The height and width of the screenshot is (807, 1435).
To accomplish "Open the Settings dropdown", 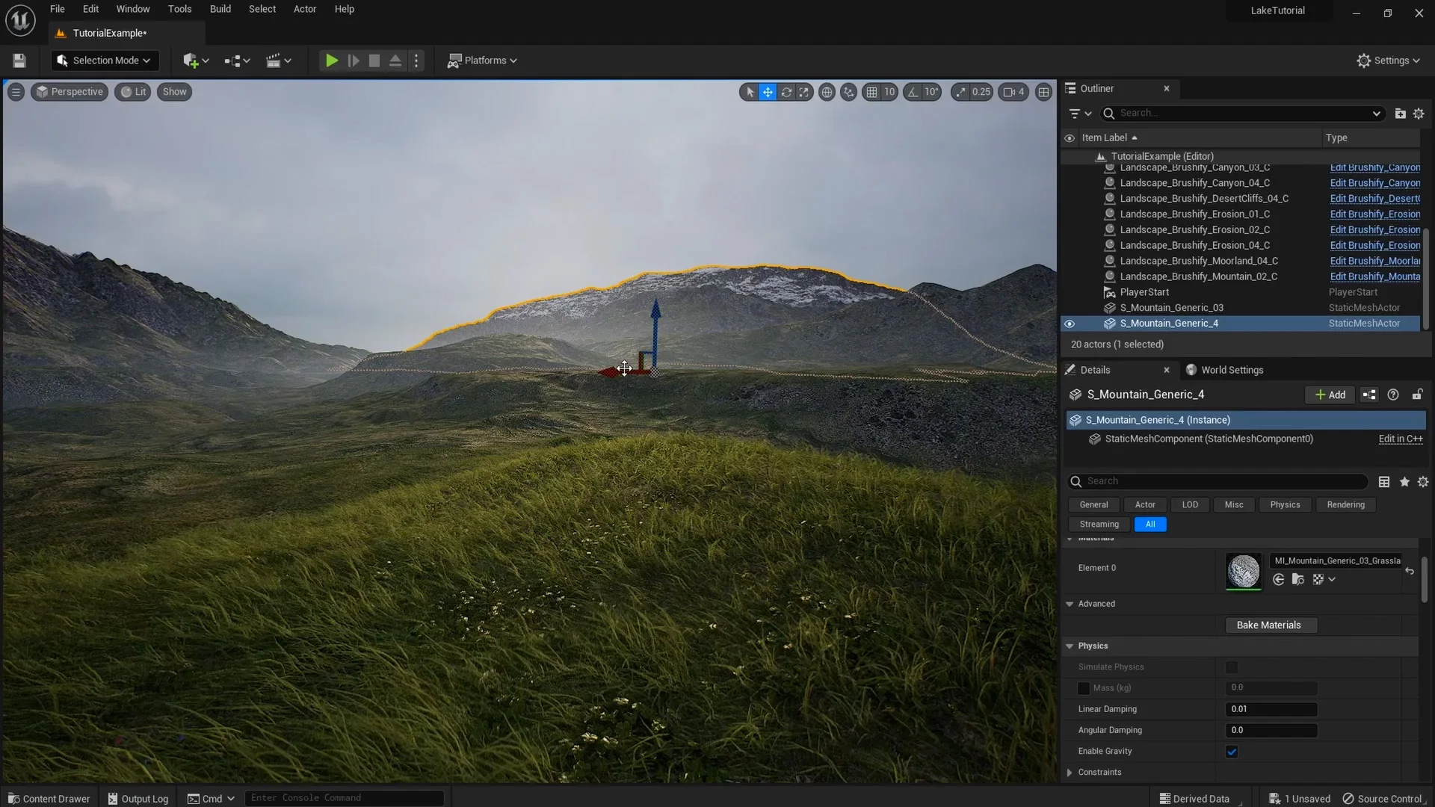I will click(x=1388, y=61).
